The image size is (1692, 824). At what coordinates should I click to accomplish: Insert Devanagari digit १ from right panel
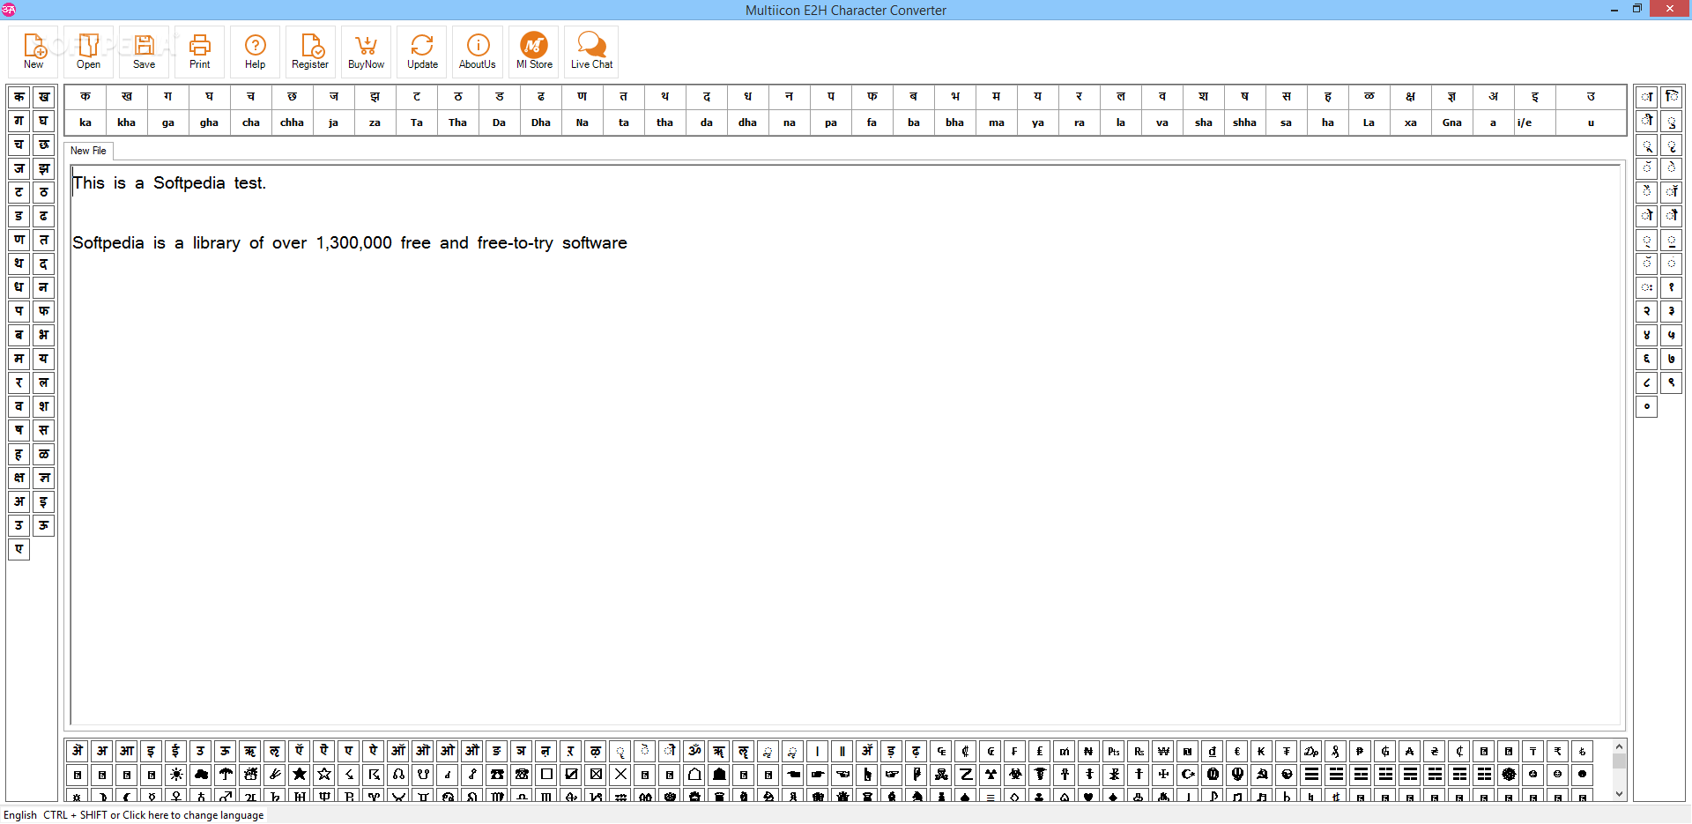click(1672, 287)
